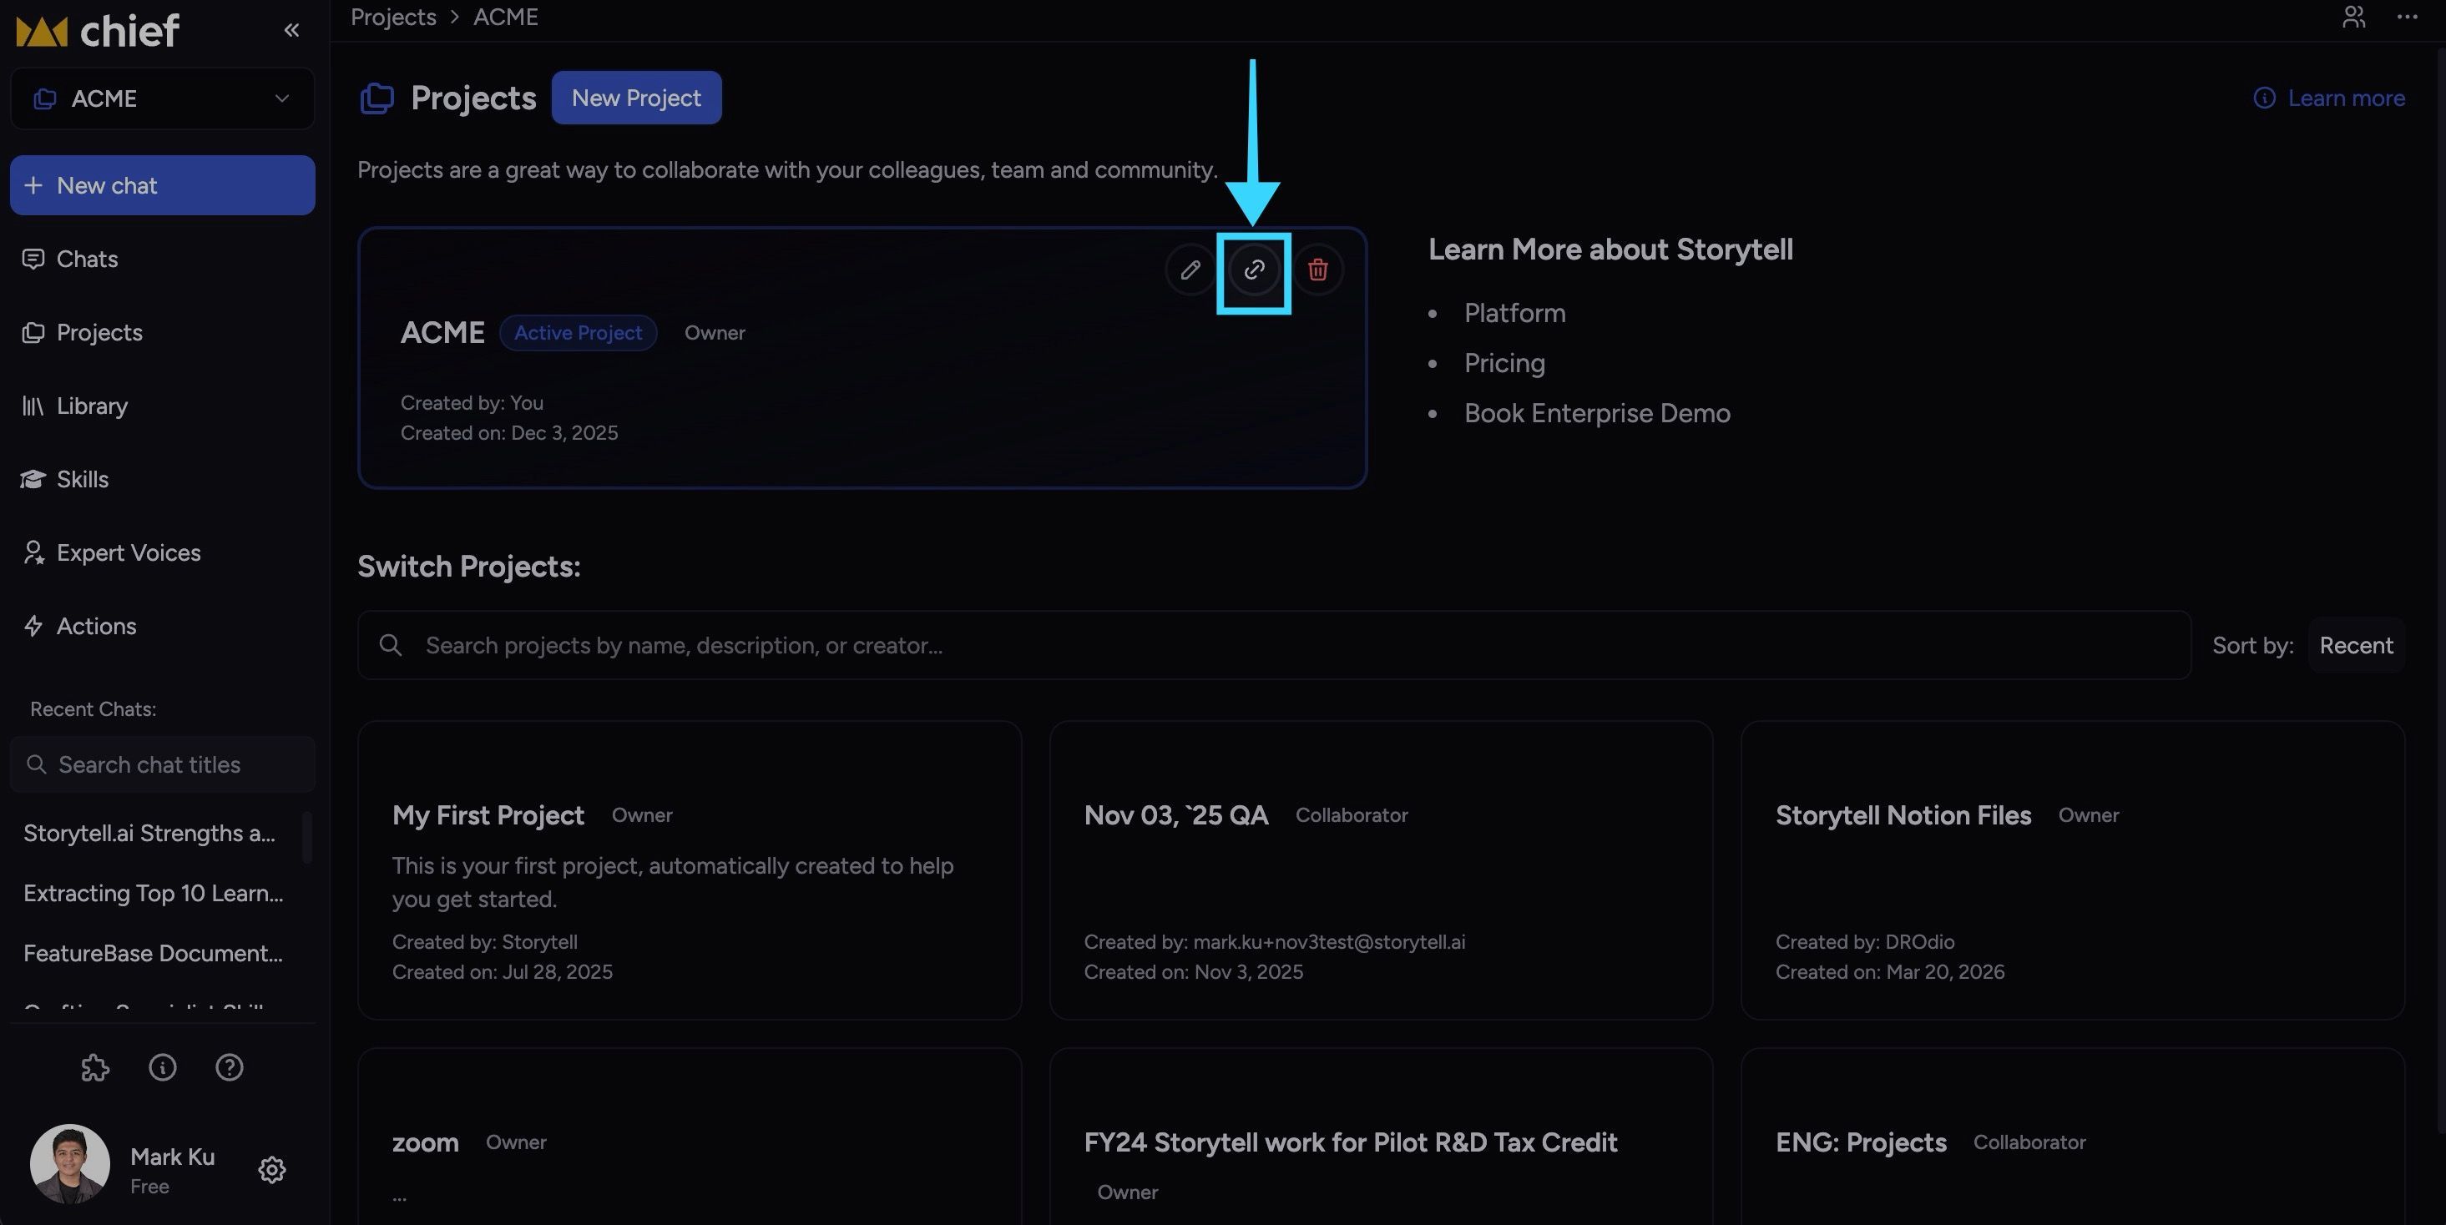Click the info circle icon in sidebar
This screenshot has height=1225, width=2446.
(162, 1067)
